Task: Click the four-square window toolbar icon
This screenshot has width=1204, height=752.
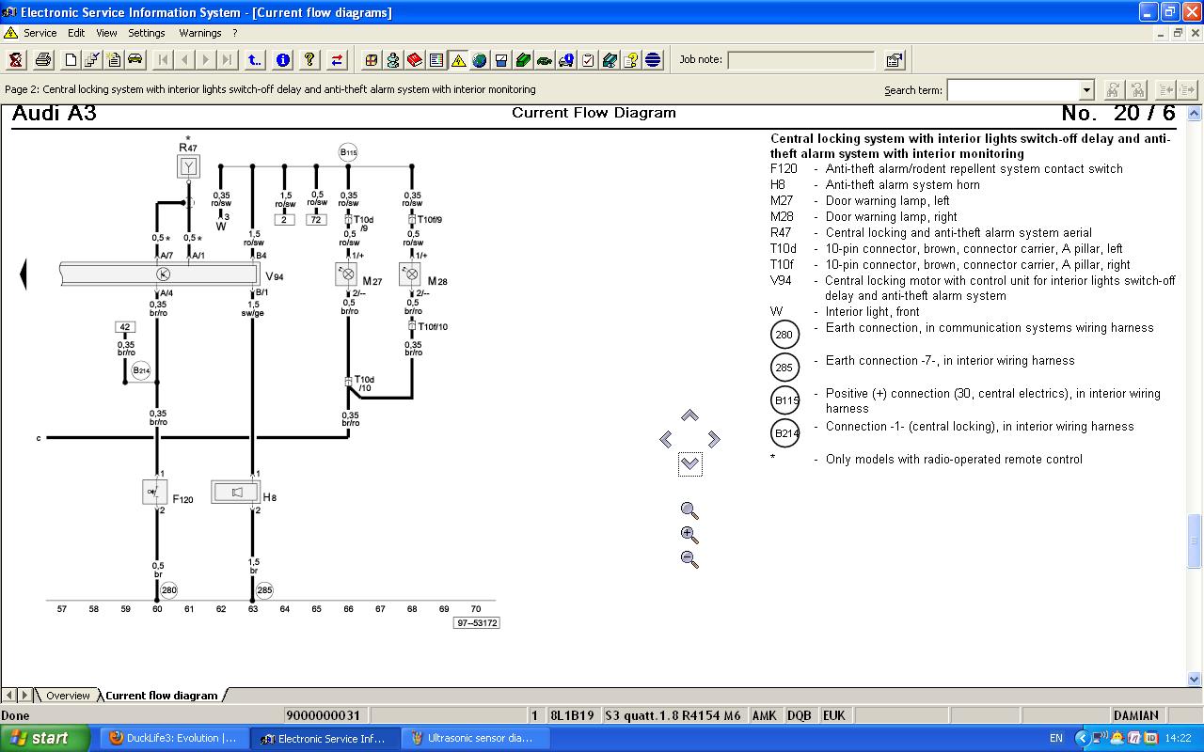Action: [372, 60]
